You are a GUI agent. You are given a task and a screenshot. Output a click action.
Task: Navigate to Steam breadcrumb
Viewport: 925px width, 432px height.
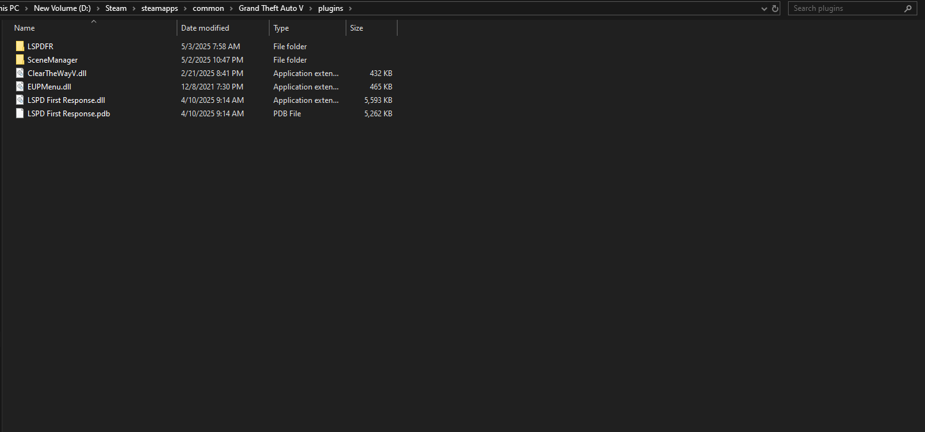pos(117,8)
